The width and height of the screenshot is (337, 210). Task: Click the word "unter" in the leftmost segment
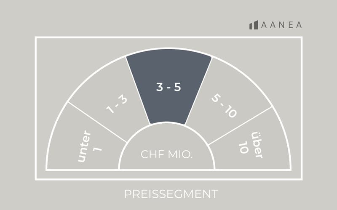84,146
